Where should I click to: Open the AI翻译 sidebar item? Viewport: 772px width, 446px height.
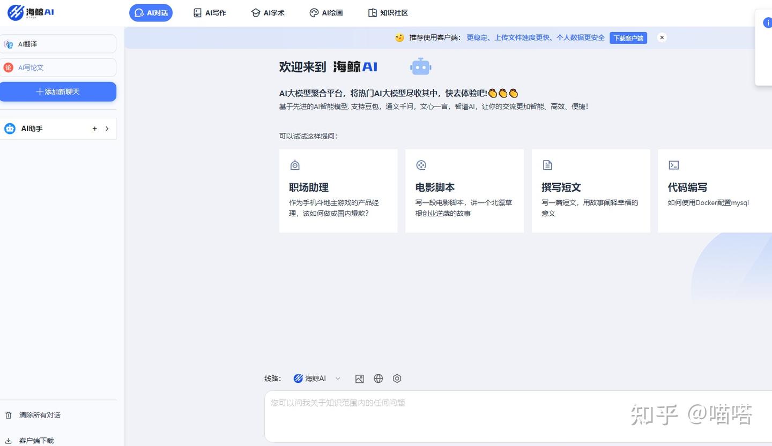click(58, 44)
